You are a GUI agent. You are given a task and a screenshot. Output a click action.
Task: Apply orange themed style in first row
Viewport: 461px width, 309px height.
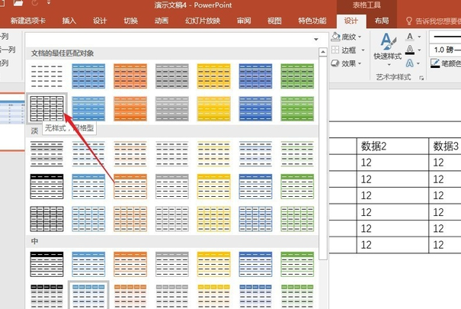point(130,76)
